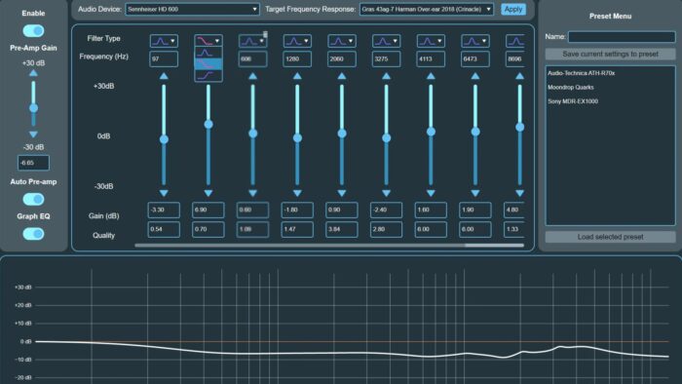Click Save current settings to preset
The image size is (682, 384).
pyautogui.click(x=610, y=54)
